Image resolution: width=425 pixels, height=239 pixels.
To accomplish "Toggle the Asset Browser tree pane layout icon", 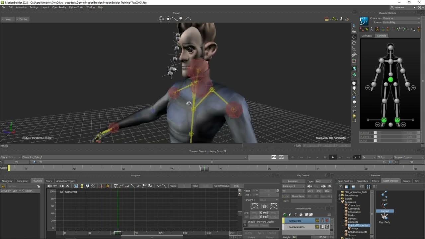I will (347, 187).
